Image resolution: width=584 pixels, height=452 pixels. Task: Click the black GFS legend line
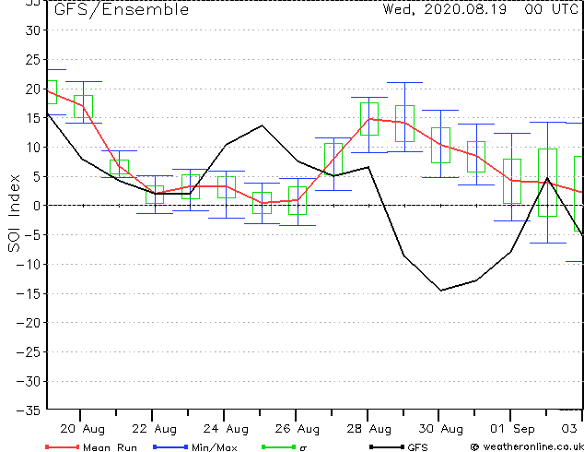click(387, 446)
